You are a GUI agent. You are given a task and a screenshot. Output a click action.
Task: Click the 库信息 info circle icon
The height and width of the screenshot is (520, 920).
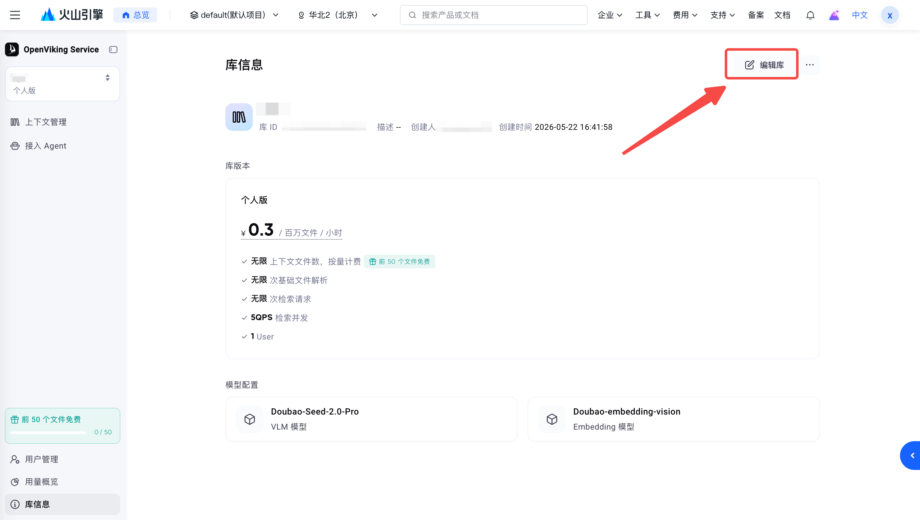tap(15, 504)
